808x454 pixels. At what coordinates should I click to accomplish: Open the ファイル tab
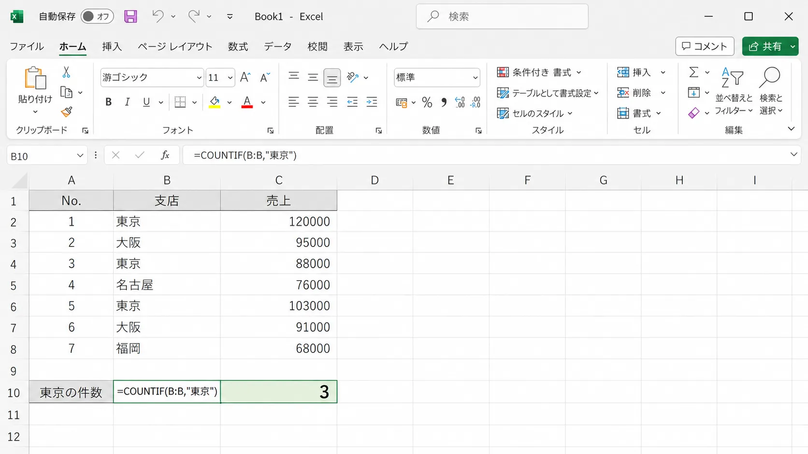coord(27,46)
